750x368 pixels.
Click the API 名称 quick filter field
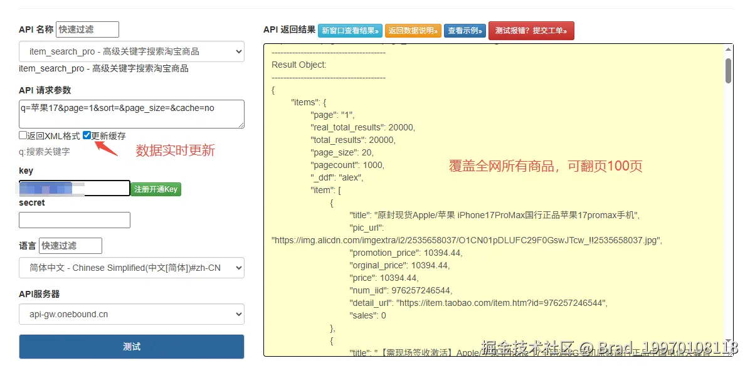coord(87,29)
